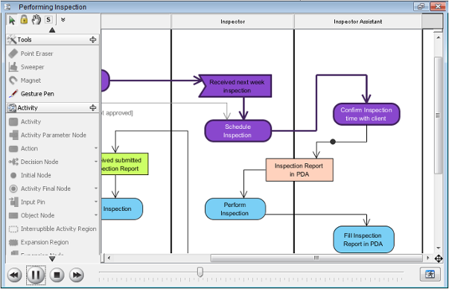Click the S toolbar icon
The width and height of the screenshot is (449, 289).
tap(48, 20)
